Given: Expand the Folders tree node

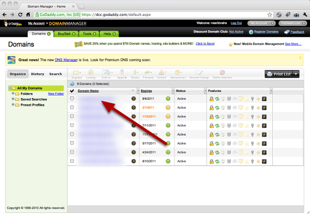Looking at the screenshot, I should 13,93.
